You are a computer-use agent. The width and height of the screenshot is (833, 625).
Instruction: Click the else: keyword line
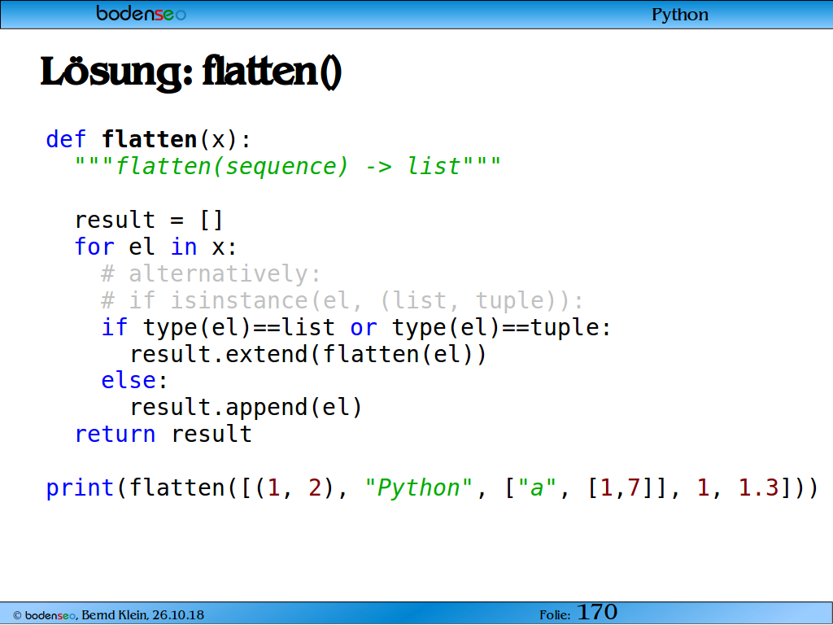[x=134, y=381]
